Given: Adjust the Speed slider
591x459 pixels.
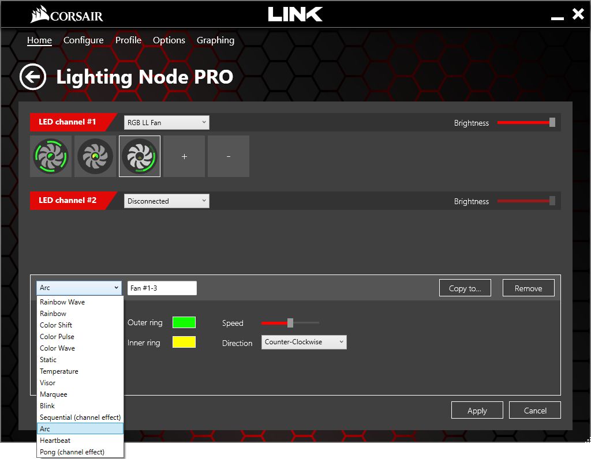Looking at the screenshot, I should click(x=290, y=323).
